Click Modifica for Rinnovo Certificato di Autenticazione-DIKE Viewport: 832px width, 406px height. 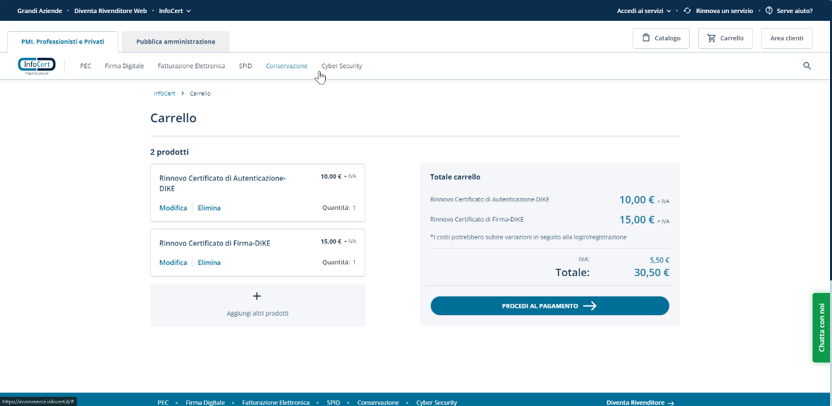(x=173, y=208)
